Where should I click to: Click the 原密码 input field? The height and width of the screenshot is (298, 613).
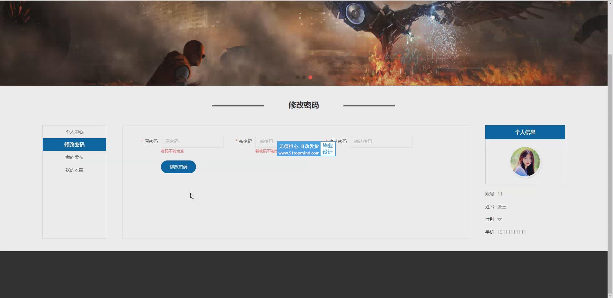(x=192, y=141)
